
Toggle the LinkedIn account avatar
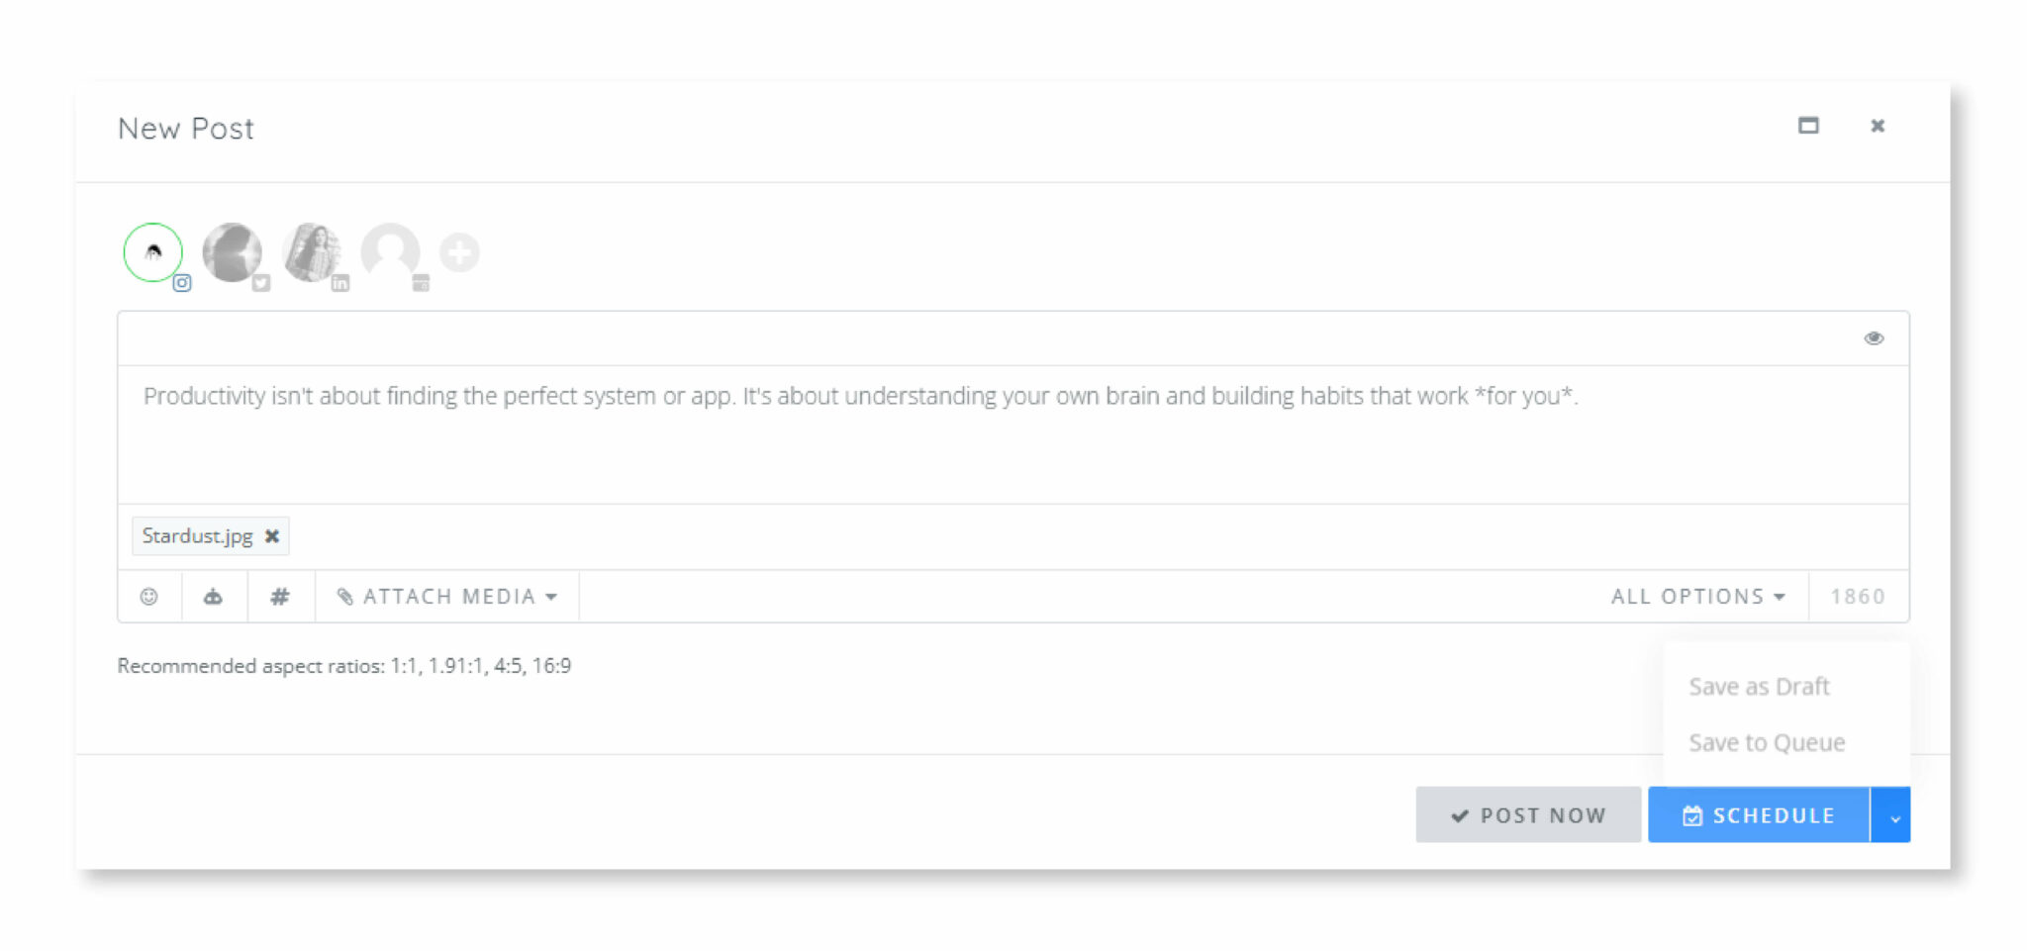[x=311, y=252]
